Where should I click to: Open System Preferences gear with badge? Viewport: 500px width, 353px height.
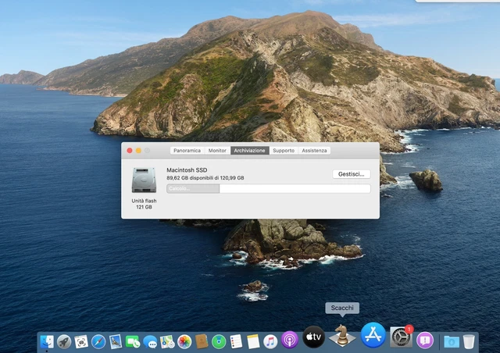coord(401,338)
